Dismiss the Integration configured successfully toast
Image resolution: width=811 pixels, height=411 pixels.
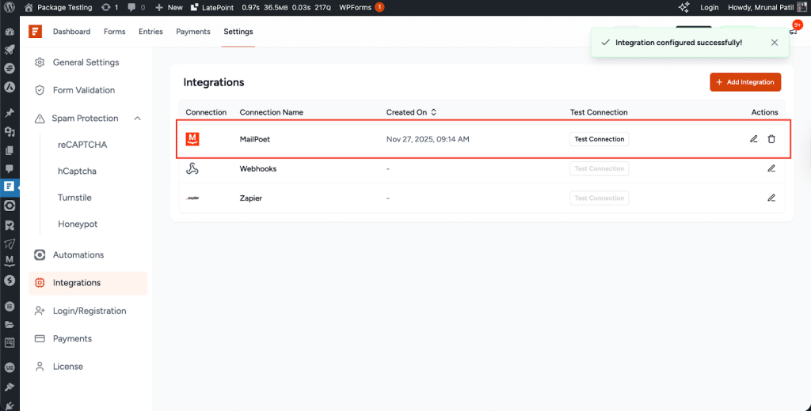(775, 43)
